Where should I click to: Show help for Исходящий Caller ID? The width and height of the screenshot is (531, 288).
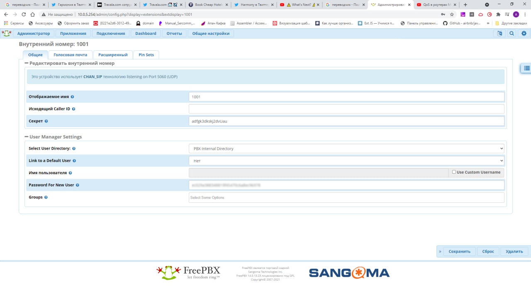74,109
